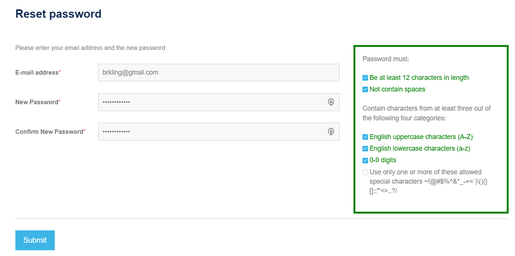Click the 'English uppercase characters (A-Z)' label text

pos(421,137)
